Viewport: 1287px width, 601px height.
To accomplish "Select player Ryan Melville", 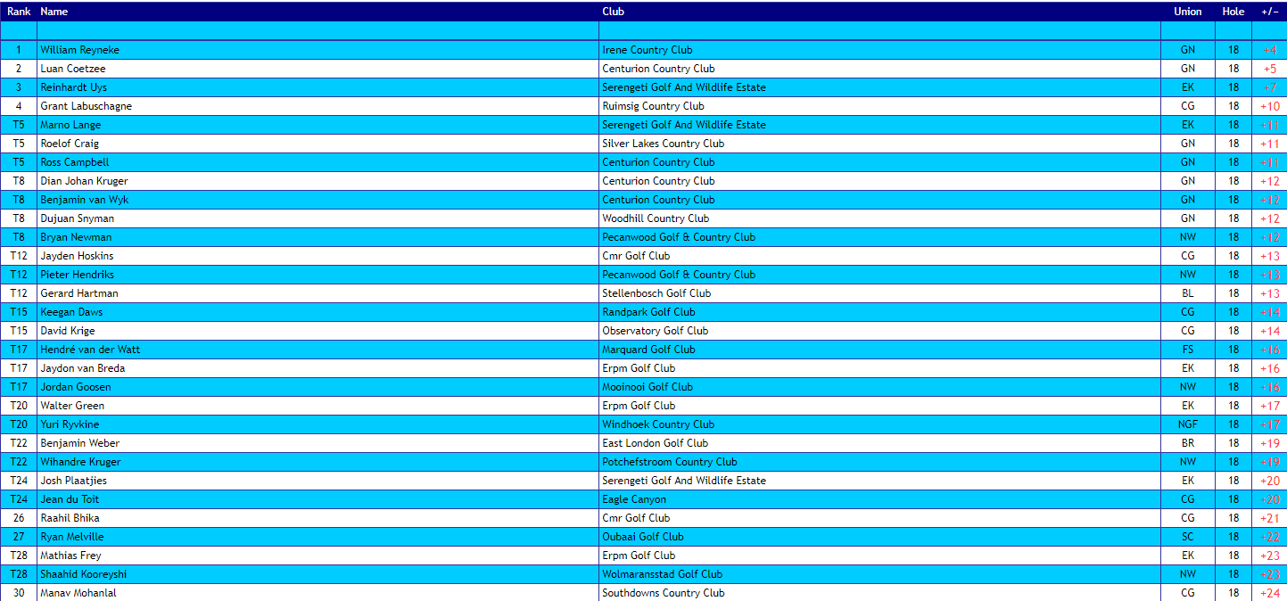I will pos(71,537).
